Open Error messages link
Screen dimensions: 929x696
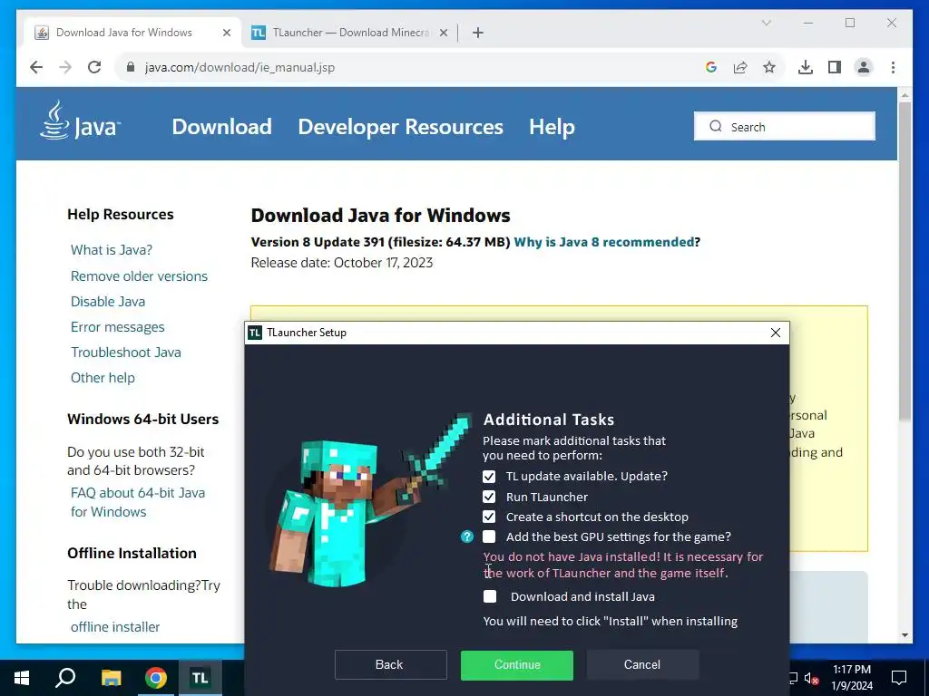tap(117, 327)
